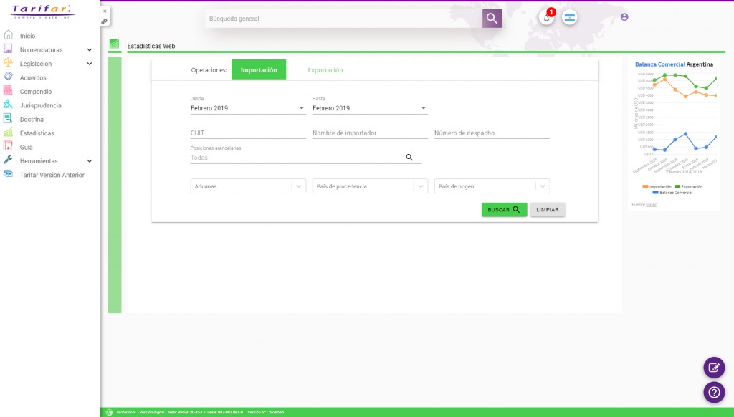This screenshot has width=734, height=417.
Task: Open Tarifar Versión Anterior link
Action: click(x=50, y=175)
